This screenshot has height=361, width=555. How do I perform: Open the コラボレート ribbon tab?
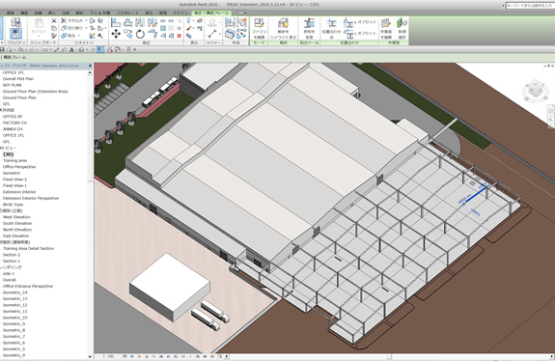[127, 14]
